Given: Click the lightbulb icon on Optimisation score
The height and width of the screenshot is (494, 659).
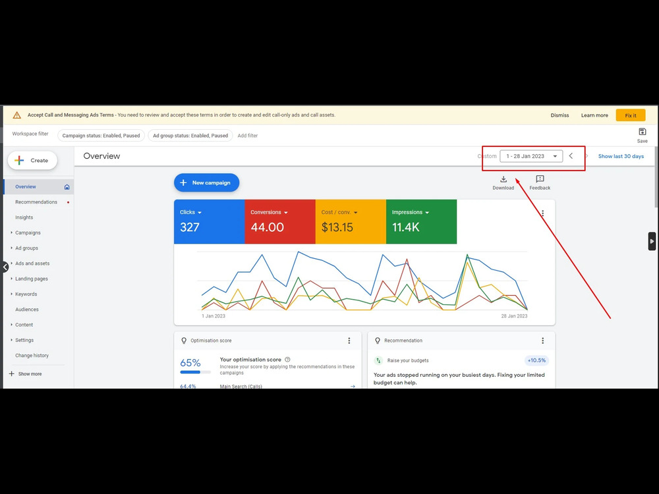Looking at the screenshot, I should [184, 341].
